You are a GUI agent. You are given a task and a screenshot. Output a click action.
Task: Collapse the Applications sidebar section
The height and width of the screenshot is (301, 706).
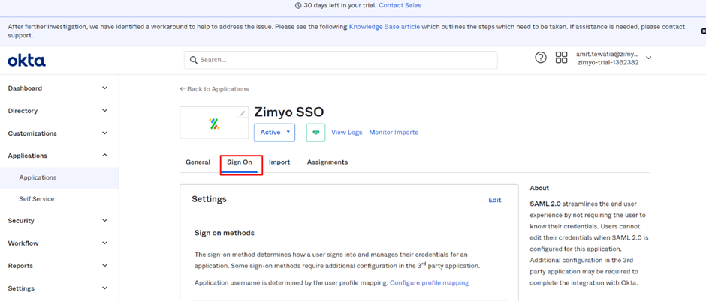(59, 156)
